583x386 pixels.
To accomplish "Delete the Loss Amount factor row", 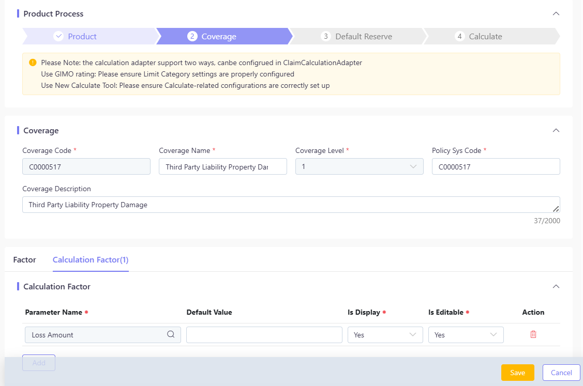I will 533,334.
